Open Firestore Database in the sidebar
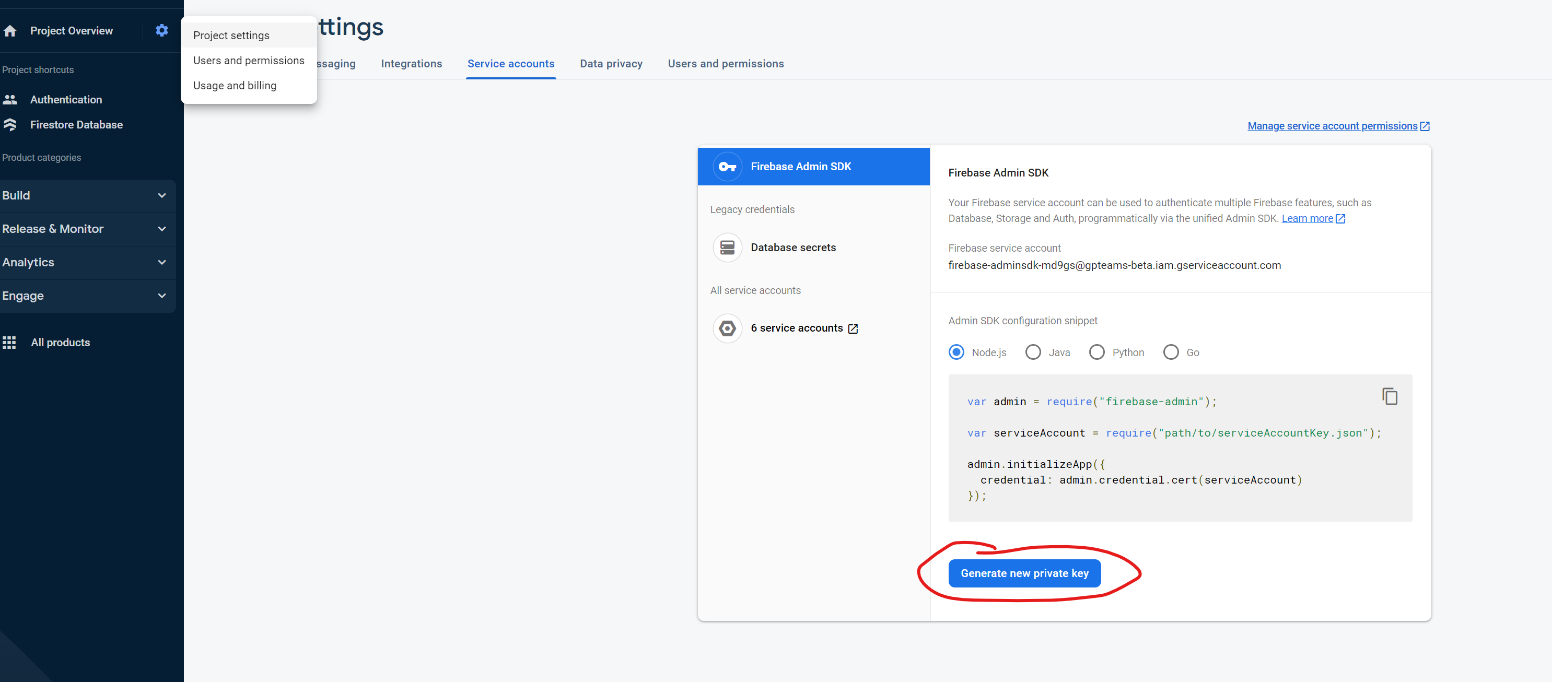This screenshot has width=1552, height=682. coord(76,125)
